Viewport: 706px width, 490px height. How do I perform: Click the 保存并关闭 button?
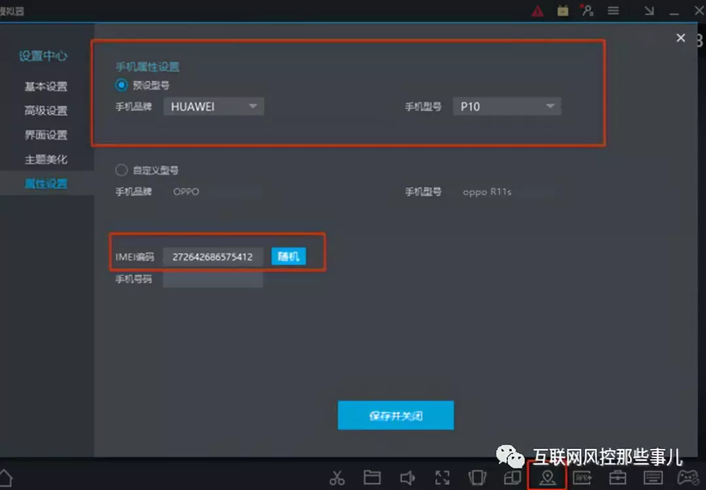[x=395, y=416]
